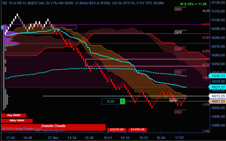
Task: Click the 5990,00 price axis label
Action: point(218,116)
